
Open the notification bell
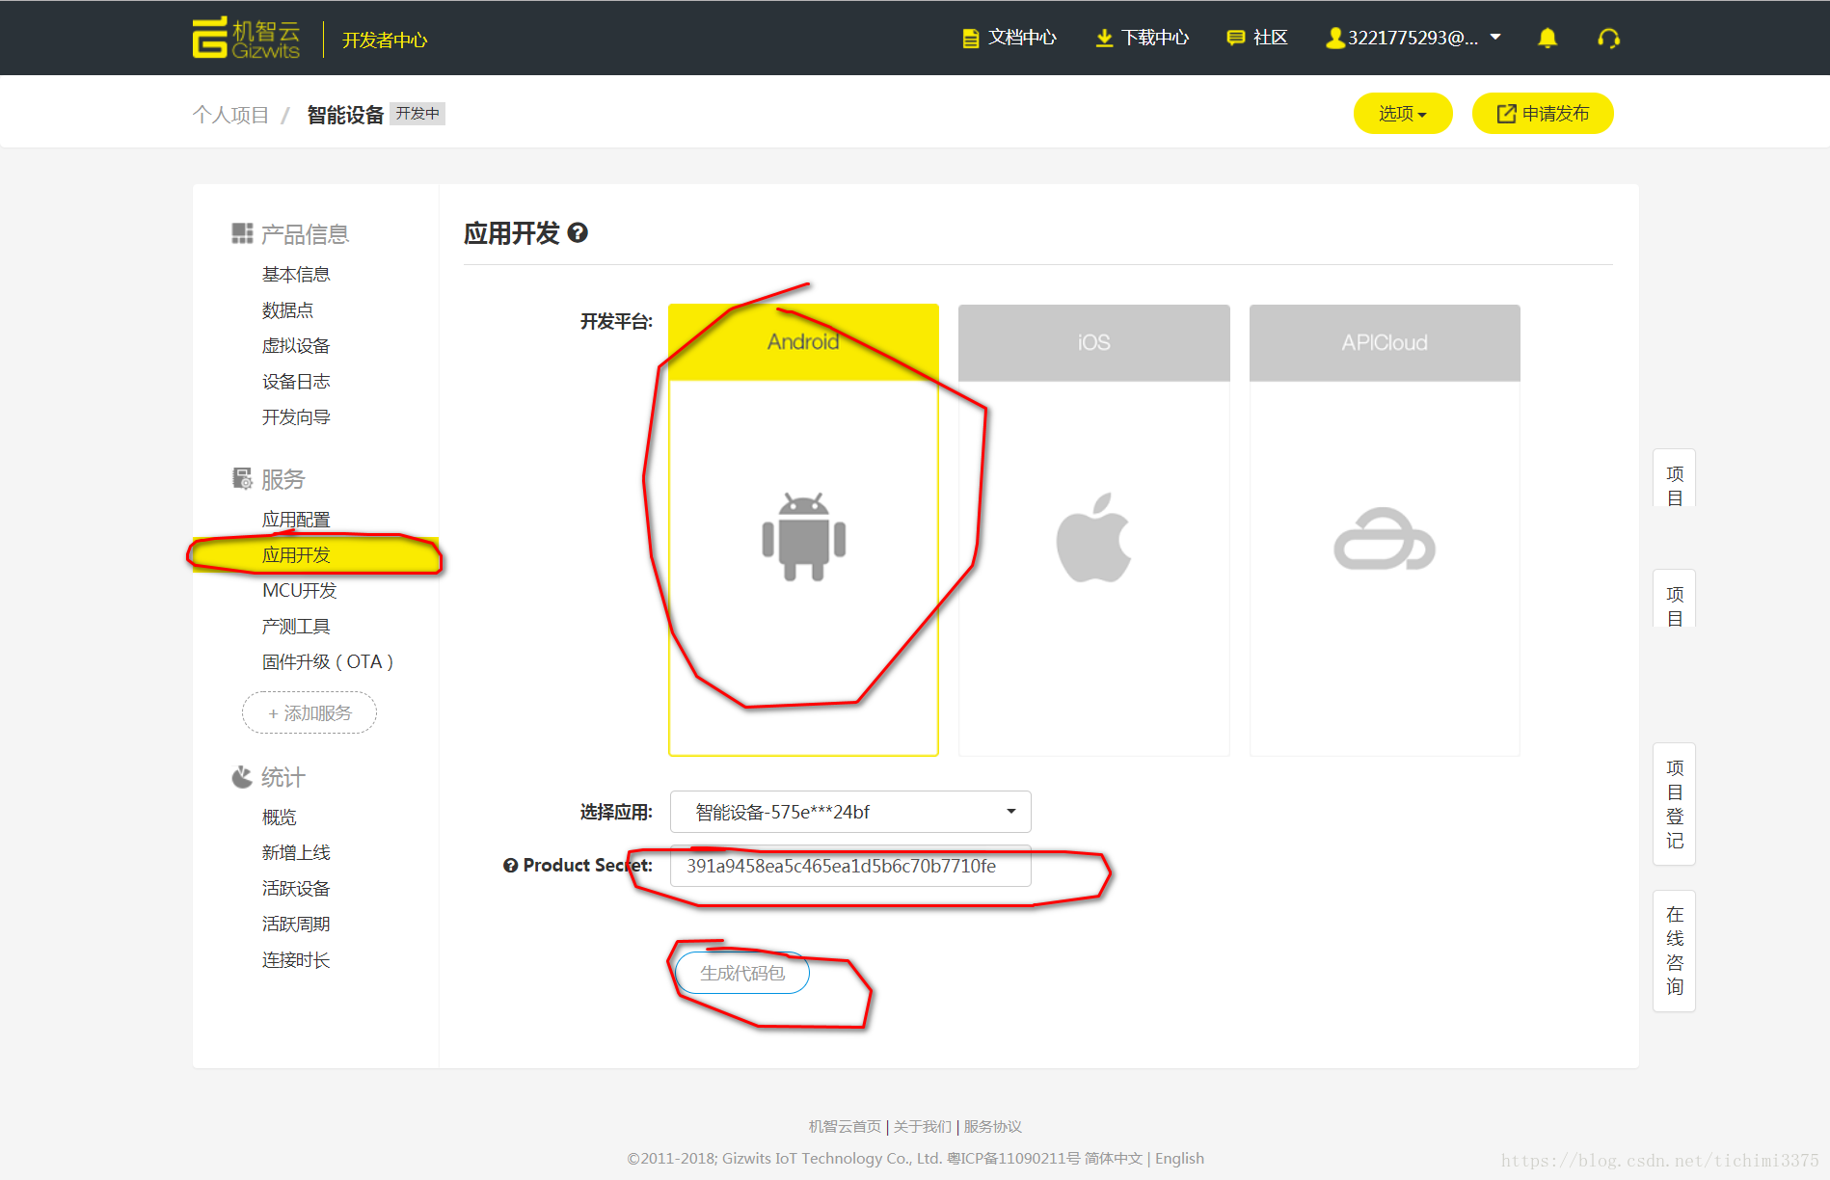pos(1547,39)
